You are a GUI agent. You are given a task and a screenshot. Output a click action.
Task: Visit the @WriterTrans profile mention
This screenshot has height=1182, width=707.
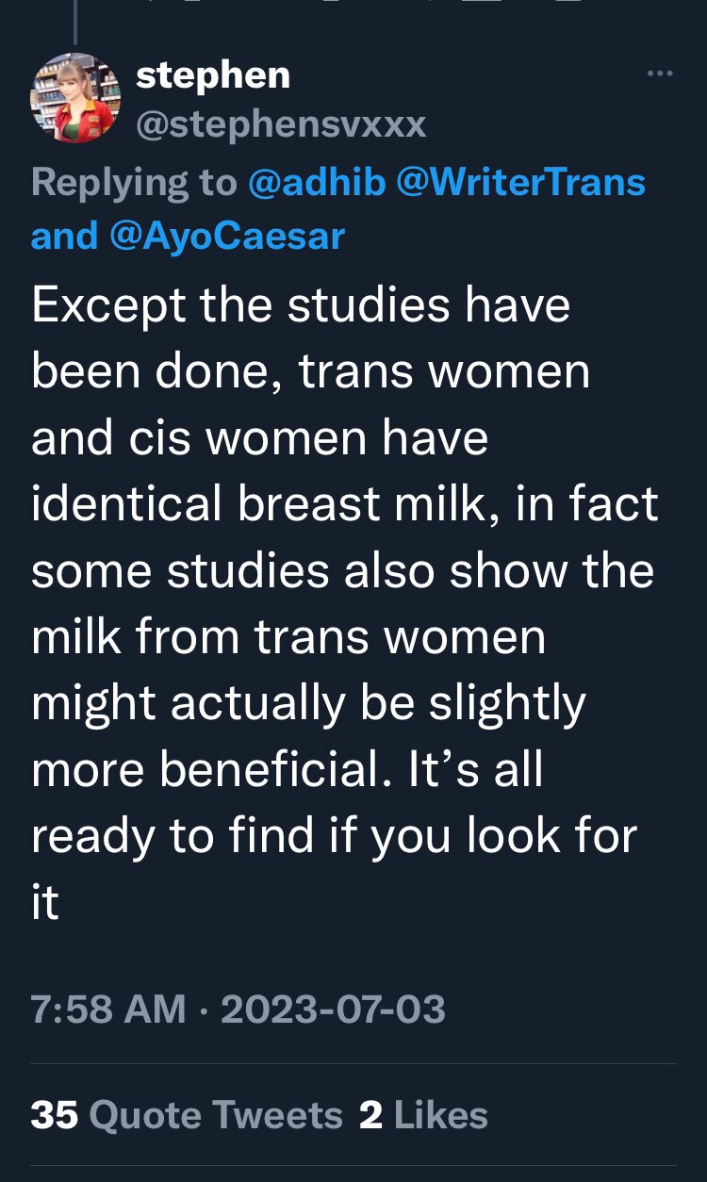521,182
